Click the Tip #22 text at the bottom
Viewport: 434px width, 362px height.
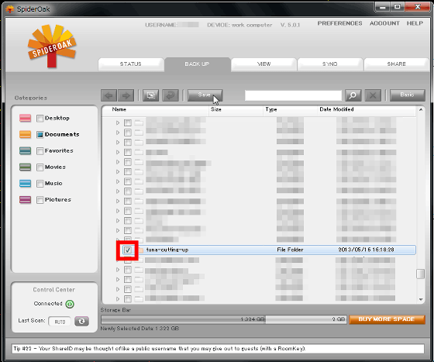pyautogui.click(x=160, y=349)
